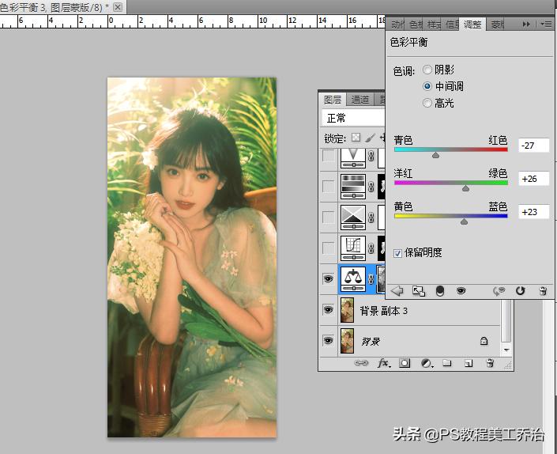Open new fill or adjustment layer menu
Screen dimensions: 557x454
tap(427, 363)
